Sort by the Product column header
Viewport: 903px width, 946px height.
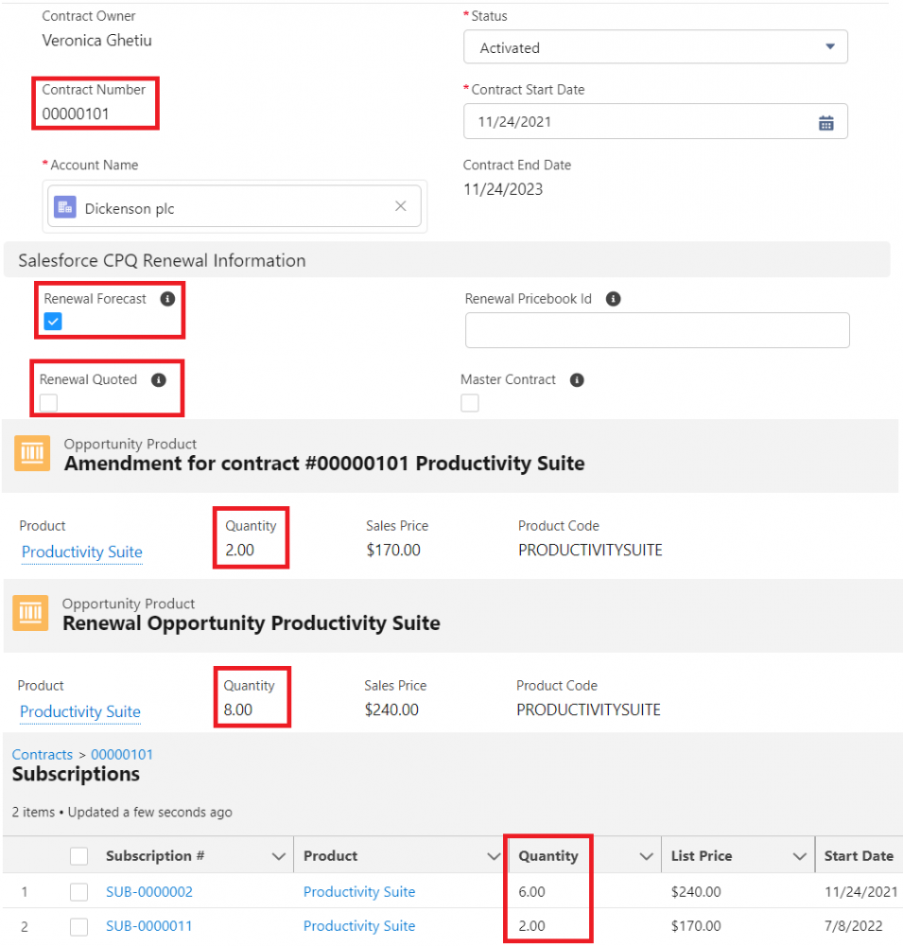click(331, 856)
